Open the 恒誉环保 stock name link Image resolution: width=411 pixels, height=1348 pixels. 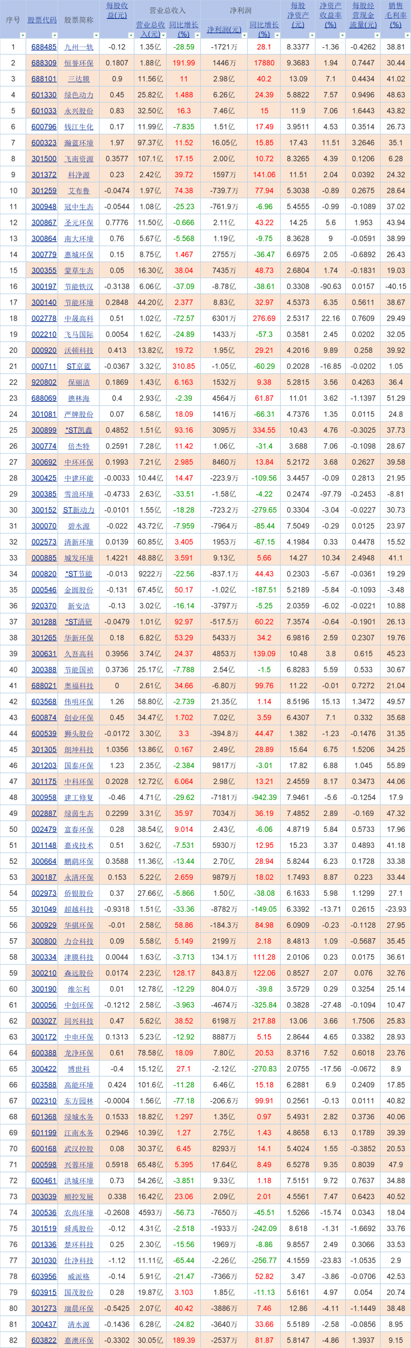(x=78, y=63)
